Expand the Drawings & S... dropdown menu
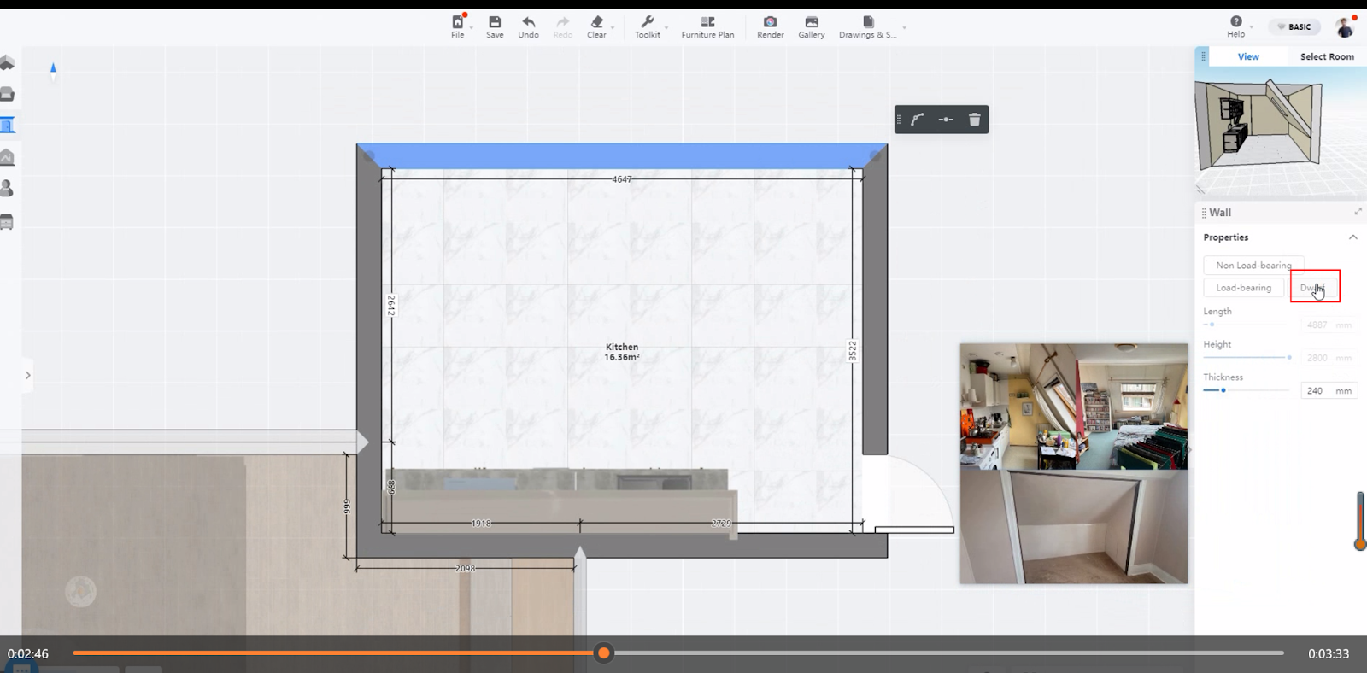 [x=904, y=28]
